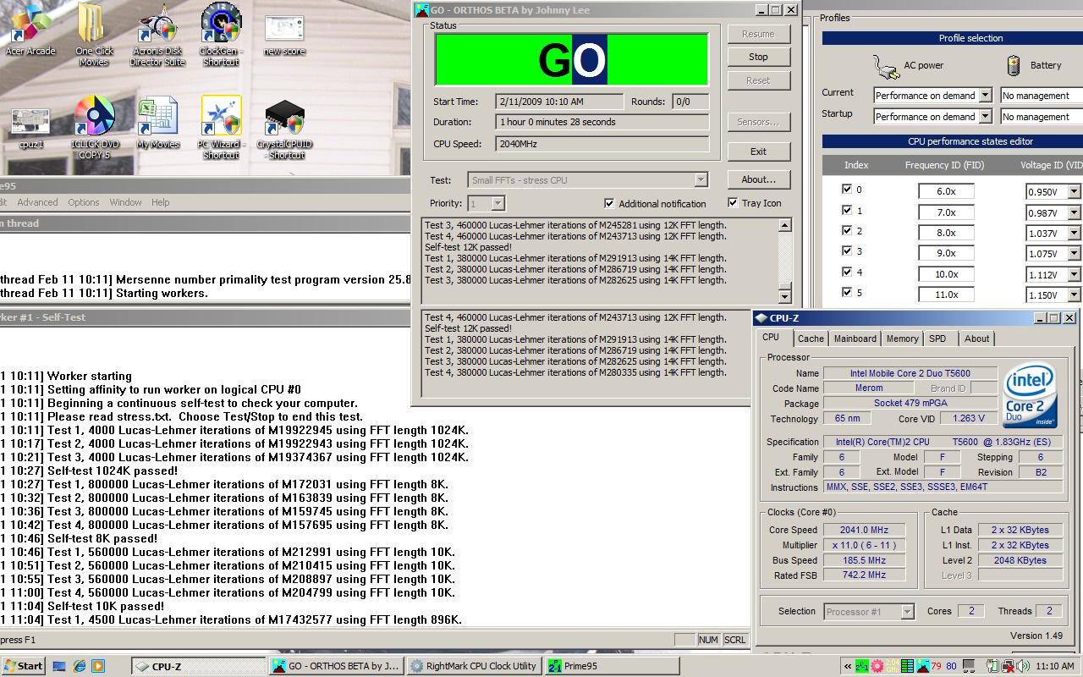The image size is (1083, 677).
Task: Open the 1.112V voltage ID dropdown
Action: 1074,275
